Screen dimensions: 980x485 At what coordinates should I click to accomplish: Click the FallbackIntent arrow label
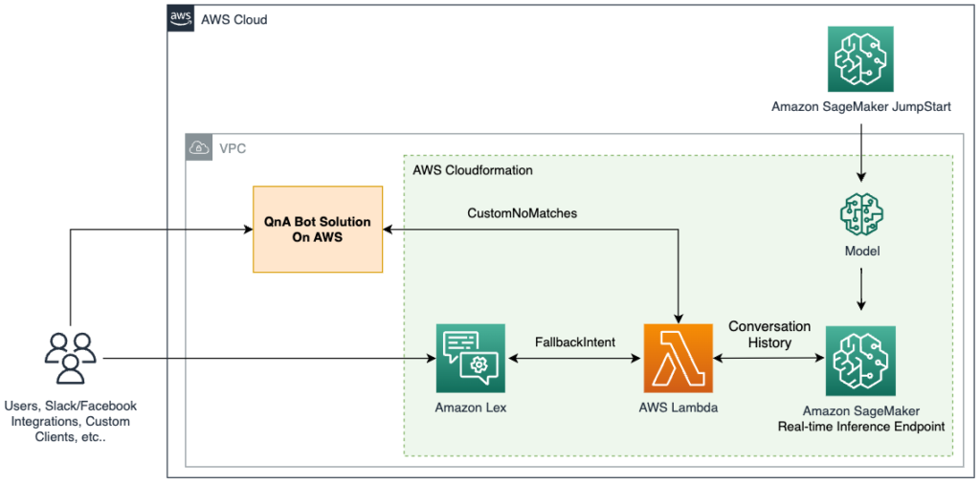[575, 342]
